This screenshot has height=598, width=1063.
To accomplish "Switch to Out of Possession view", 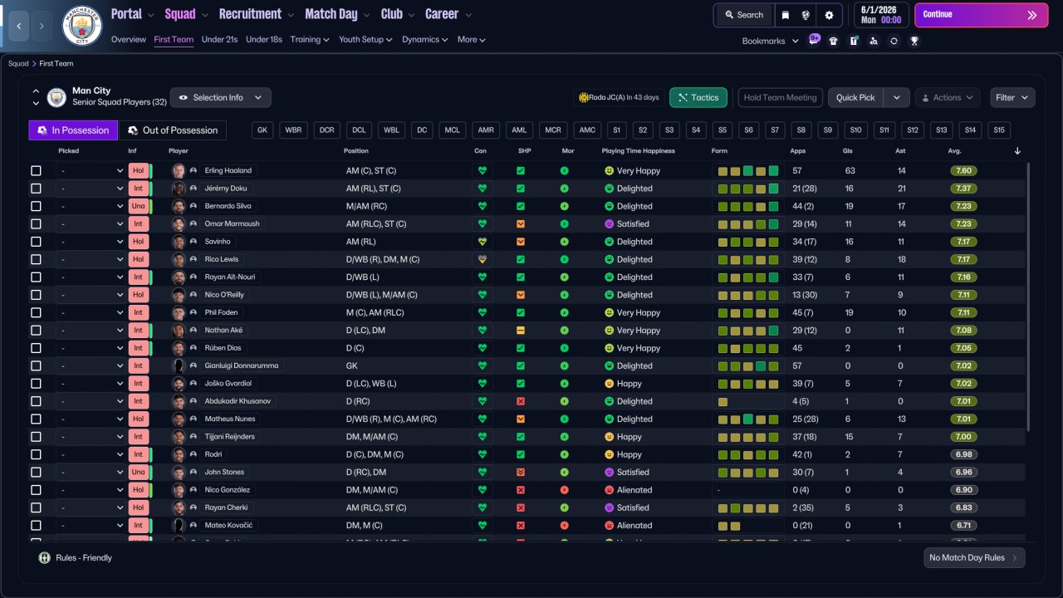I will click(x=173, y=130).
